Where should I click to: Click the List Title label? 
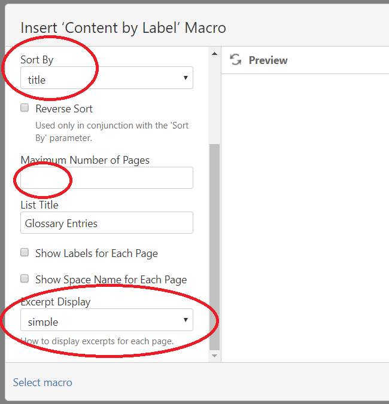pyautogui.click(x=39, y=205)
